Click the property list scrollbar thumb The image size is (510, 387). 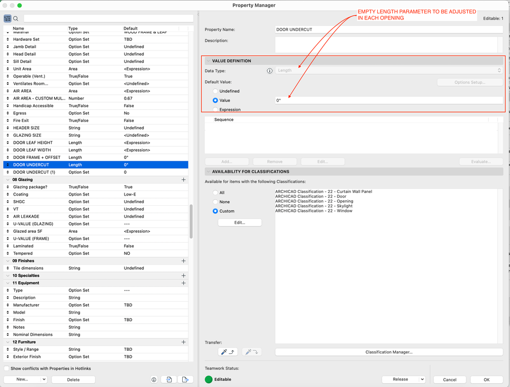tap(191, 222)
